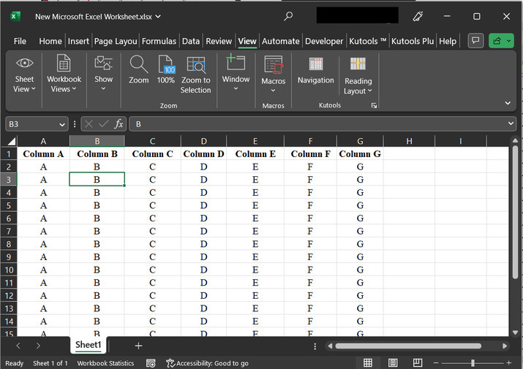This screenshot has height=369, width=523.
Task: Select the Column E header cell
Action: pyautogui.click(x=255, y=154)
